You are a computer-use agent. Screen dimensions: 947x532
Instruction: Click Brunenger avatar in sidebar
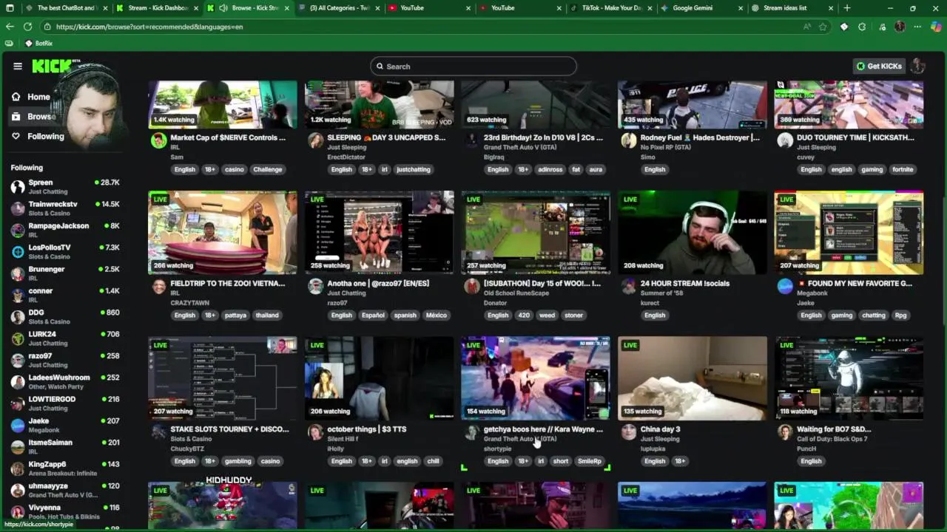(18, 273)
